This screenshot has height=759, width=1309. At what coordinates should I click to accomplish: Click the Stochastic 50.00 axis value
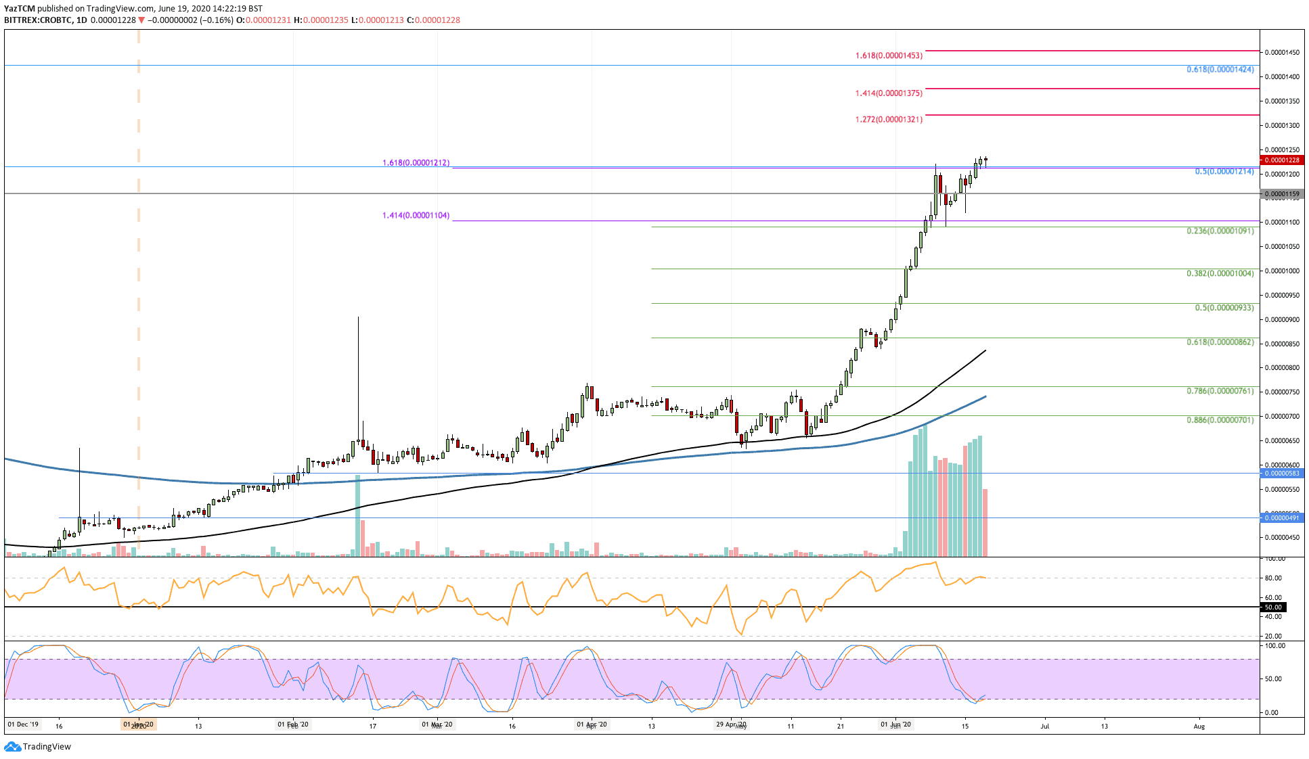pyautogui.click(x=1273, y=679)
